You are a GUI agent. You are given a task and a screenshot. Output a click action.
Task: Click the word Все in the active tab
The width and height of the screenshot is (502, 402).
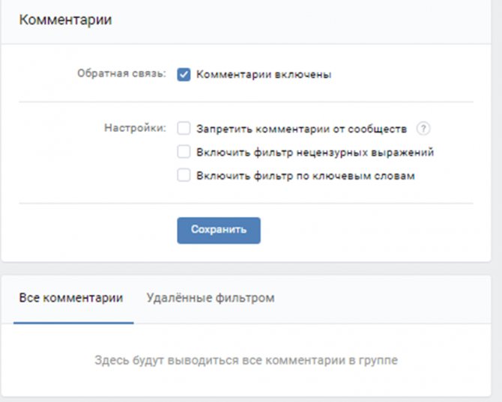click(x=29, y=298)
